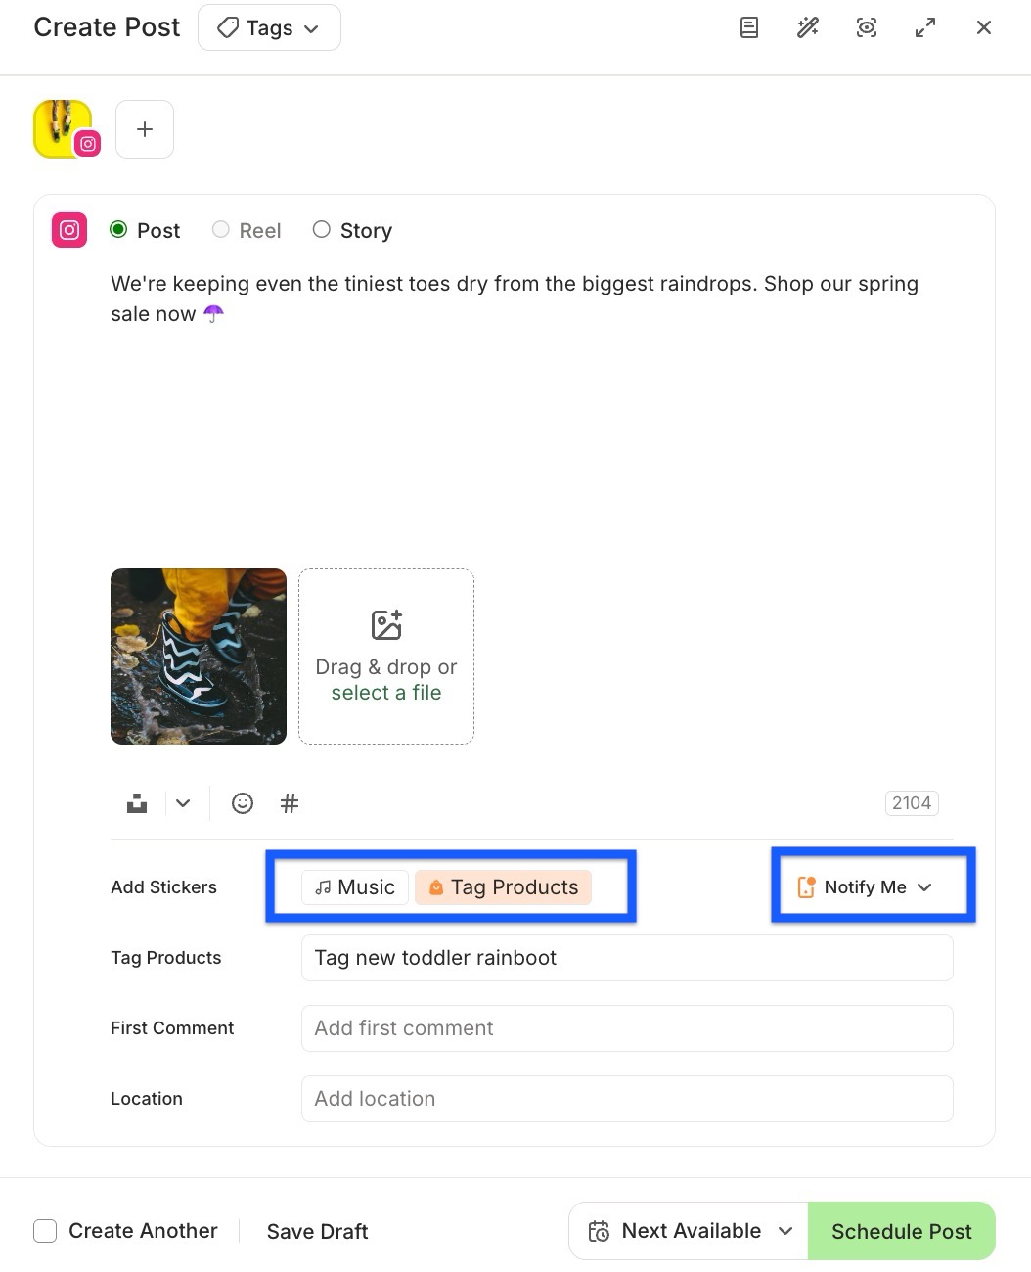
Task: Open the post preview eye icon
Action: pyautogui.click(x=866, y=27)
